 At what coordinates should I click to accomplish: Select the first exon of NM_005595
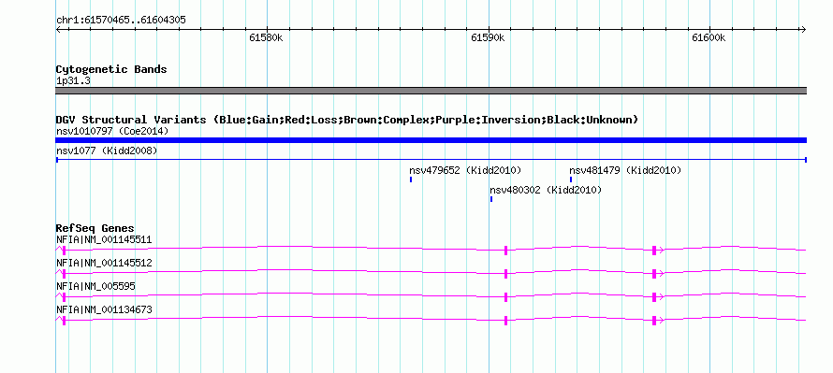64,297
